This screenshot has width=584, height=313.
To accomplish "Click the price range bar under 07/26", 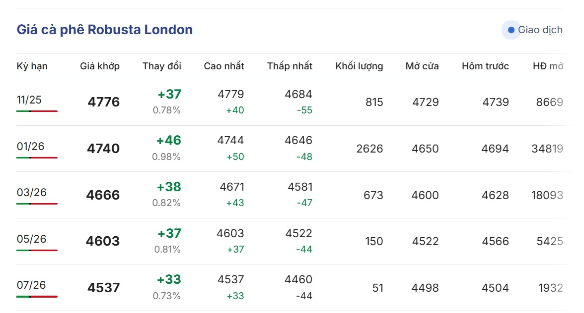I will point(37,296).
